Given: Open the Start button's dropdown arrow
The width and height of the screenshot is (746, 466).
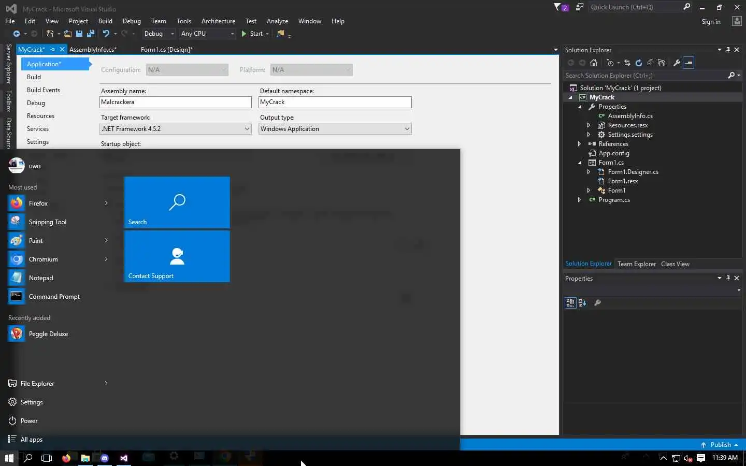Looking at the screenshot, I should click(267, 34).
